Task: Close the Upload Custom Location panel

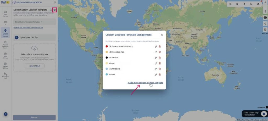Action: 55,2
